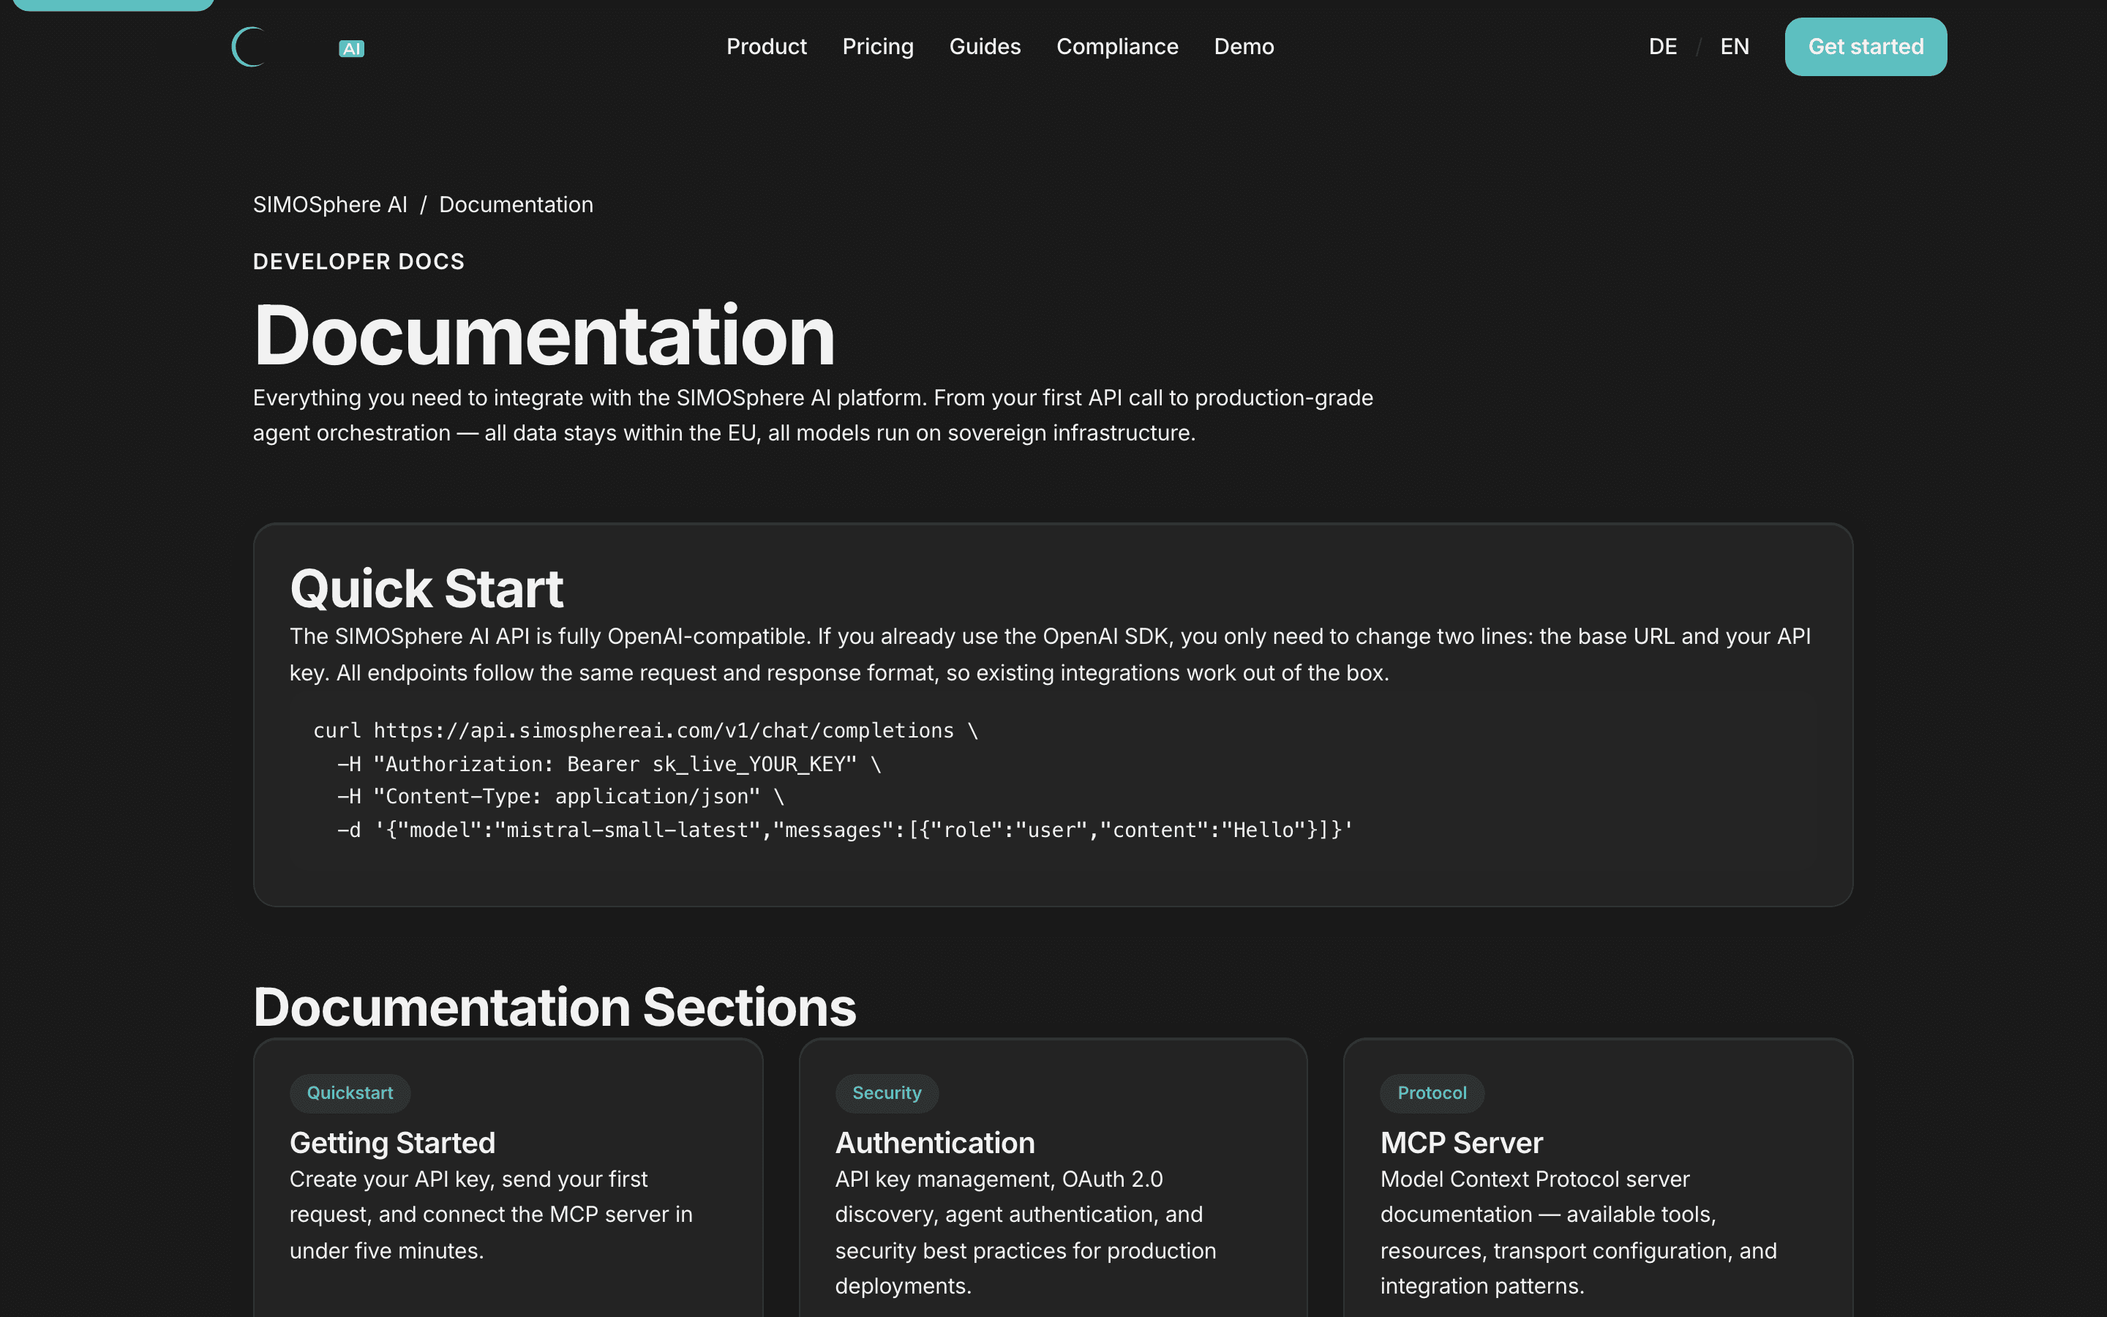Screen dimensions: 2107x1317
Task: Click the Authentication card description text
Action: coord(1026,1233)
